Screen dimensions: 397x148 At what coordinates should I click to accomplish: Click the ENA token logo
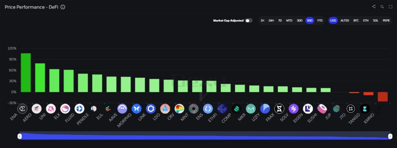point(22,109)
